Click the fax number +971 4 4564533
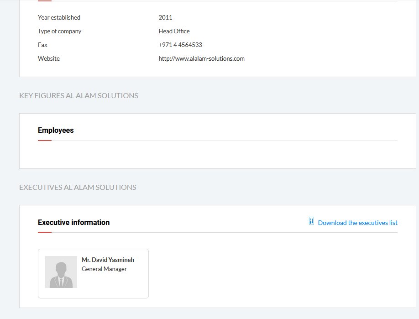Viewport: 419px width, 319px height. [180, 45]
